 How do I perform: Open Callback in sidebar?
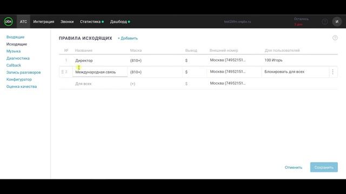pyautogui.click(x=14, y=65)
